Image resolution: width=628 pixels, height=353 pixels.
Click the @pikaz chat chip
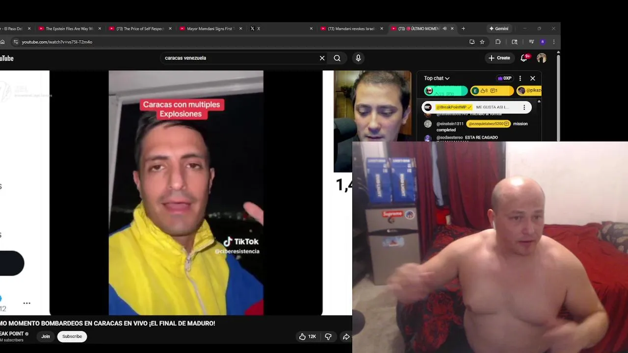(x=529, y=91)
